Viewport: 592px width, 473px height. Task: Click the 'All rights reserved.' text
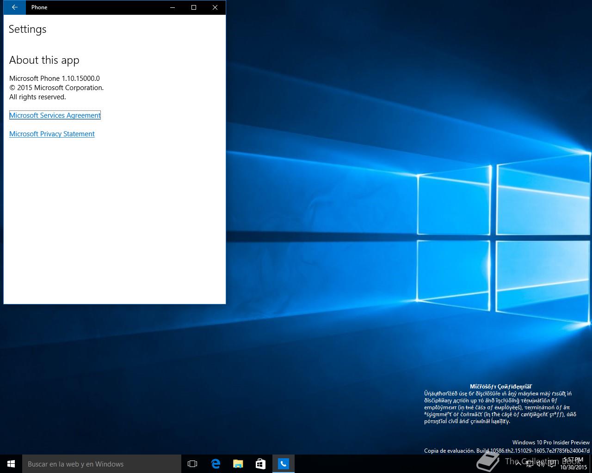(37, 97)
